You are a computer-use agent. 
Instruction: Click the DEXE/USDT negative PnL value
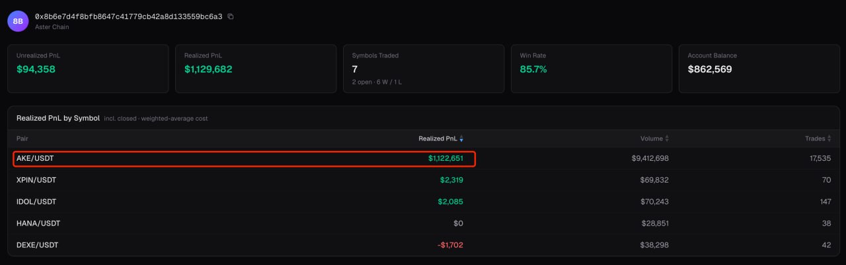450,245
